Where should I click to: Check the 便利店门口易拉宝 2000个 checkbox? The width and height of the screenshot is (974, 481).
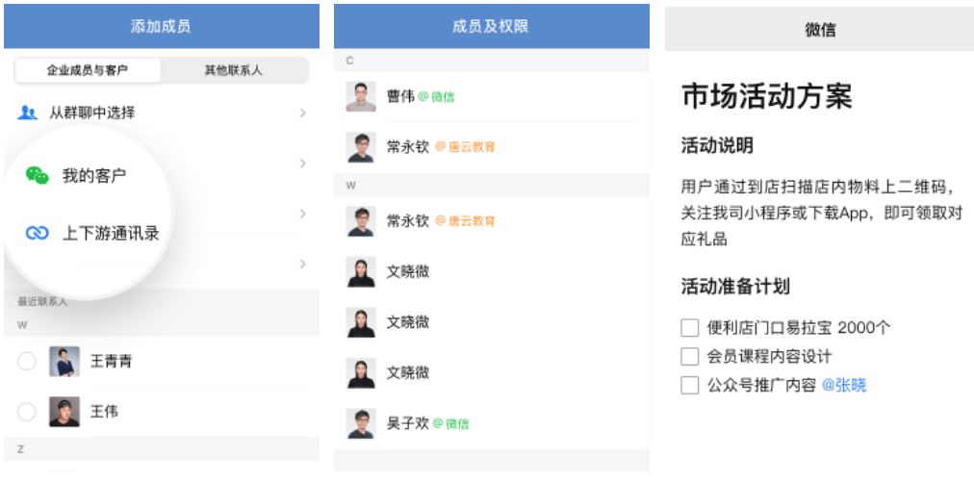(689, 327)
